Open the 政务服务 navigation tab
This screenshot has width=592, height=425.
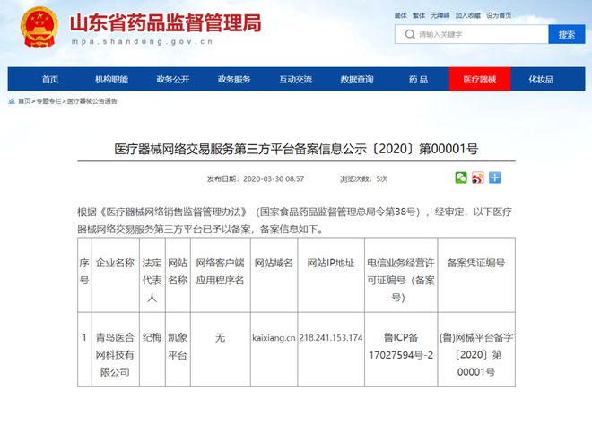pos(234,79)
